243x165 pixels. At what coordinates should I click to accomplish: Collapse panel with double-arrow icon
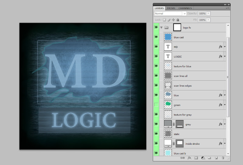pyautogui.click(x=225, y=5)
